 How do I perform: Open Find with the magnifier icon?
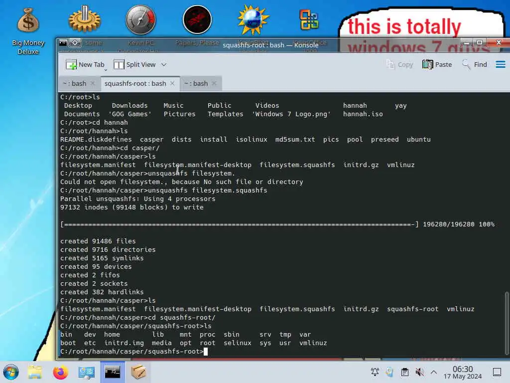point(466,64)
